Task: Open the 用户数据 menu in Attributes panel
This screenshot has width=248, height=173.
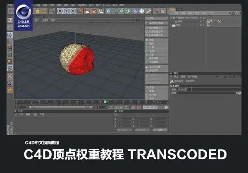Action: pyautogui.click(x=192, y=77)
